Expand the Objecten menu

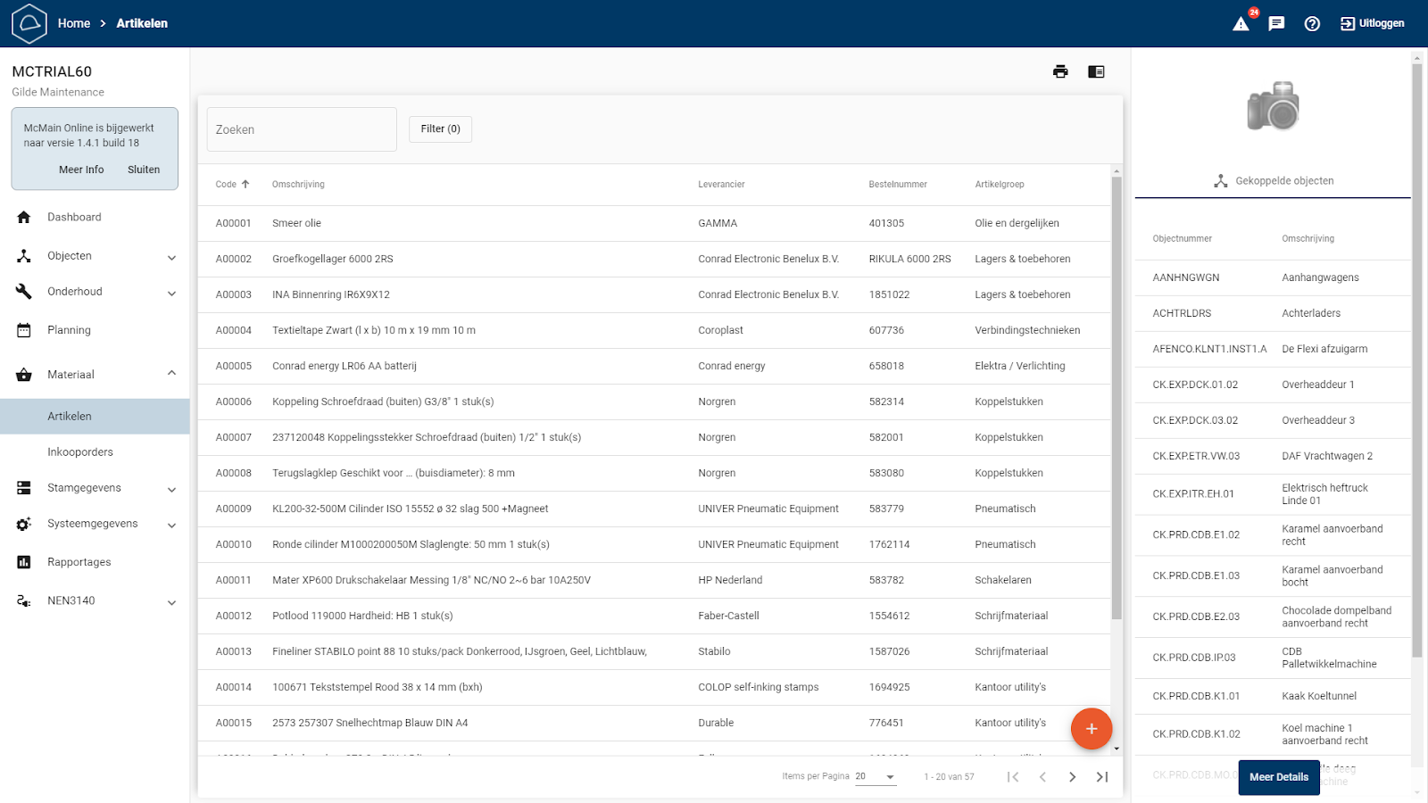pyautogui.click(x=95, y=256)
